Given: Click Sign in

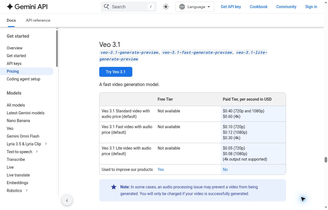Looking at the screenshot, I should tap(311, 7).
